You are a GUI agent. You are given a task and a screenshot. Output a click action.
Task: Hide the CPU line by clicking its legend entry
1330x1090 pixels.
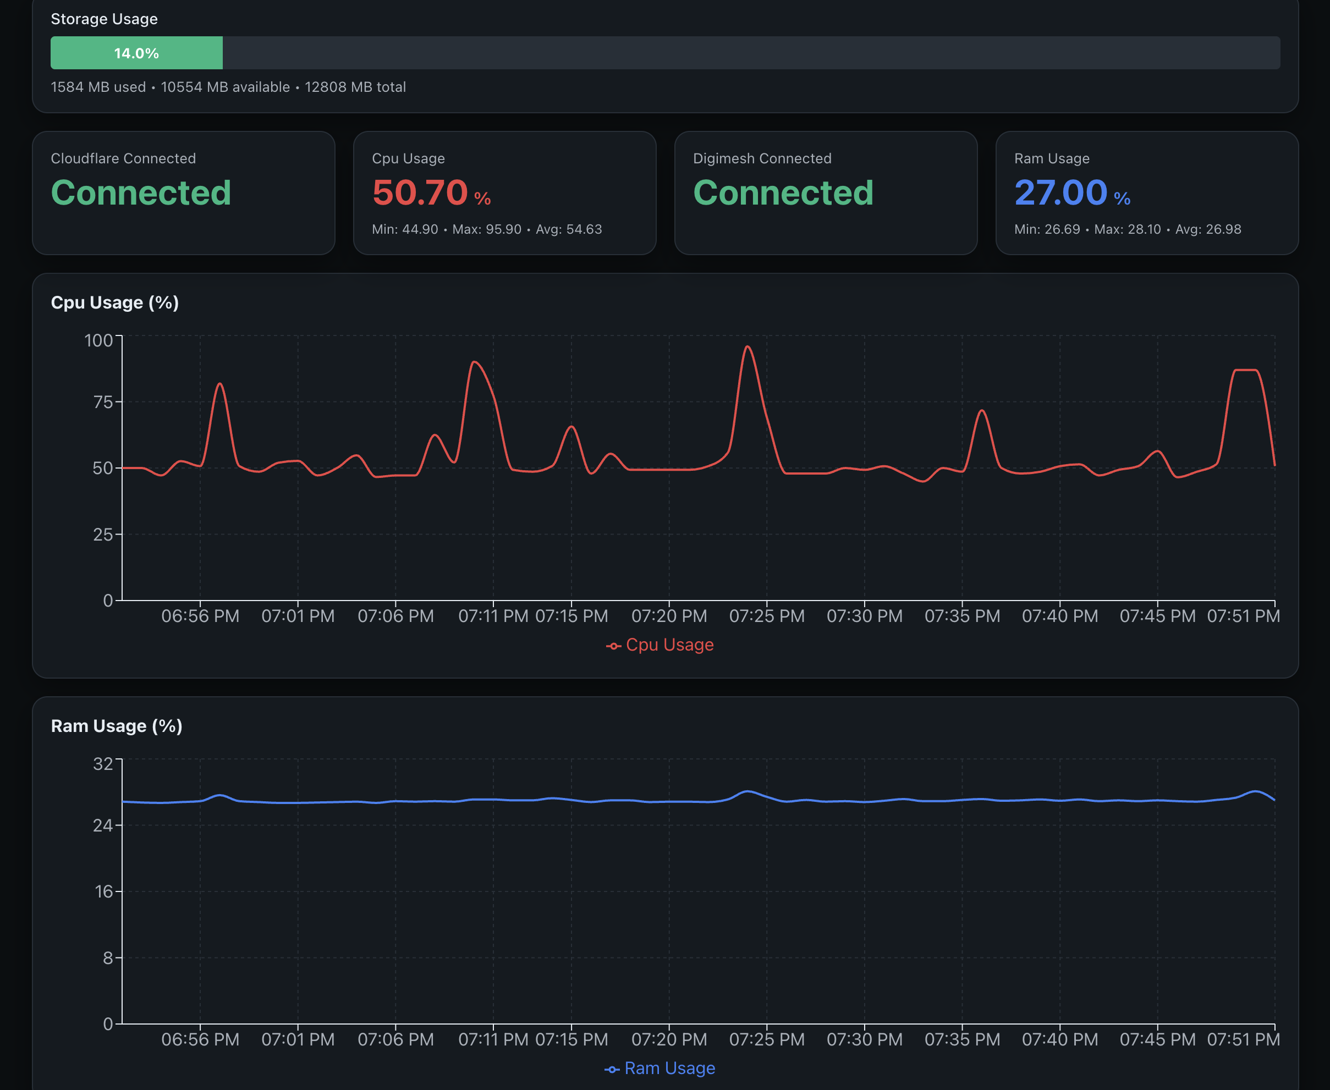tap(669, 645)
